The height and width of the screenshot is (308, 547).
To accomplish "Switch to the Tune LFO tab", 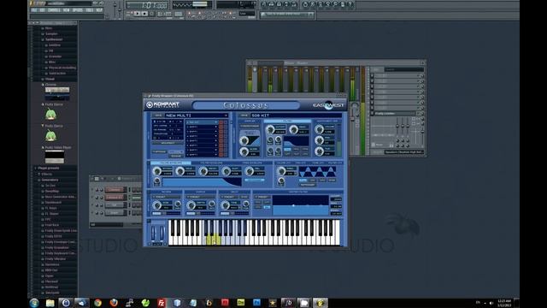I will (x=317, y=163).
